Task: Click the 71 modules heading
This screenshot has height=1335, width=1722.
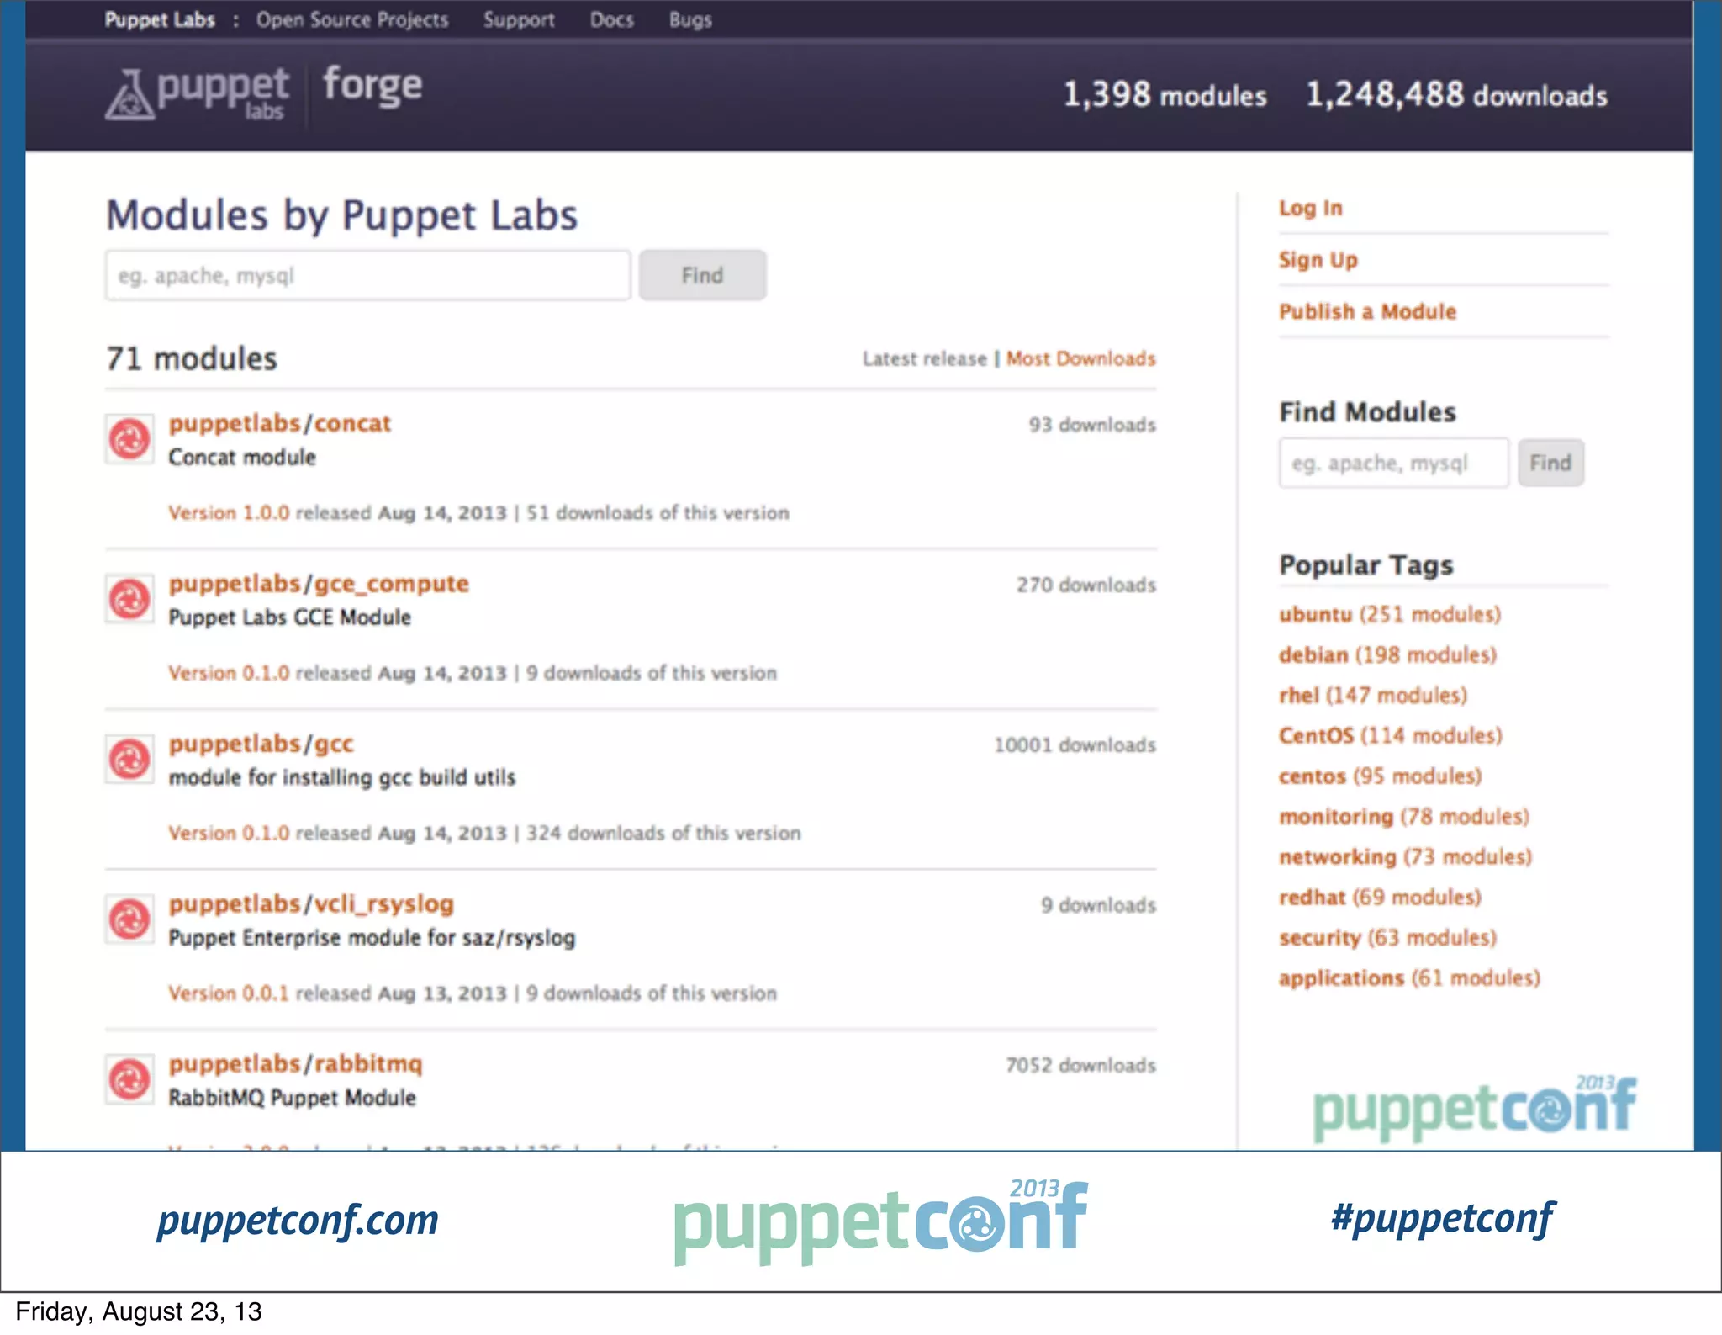Action: pyautogui.click(x=192, y=358)
